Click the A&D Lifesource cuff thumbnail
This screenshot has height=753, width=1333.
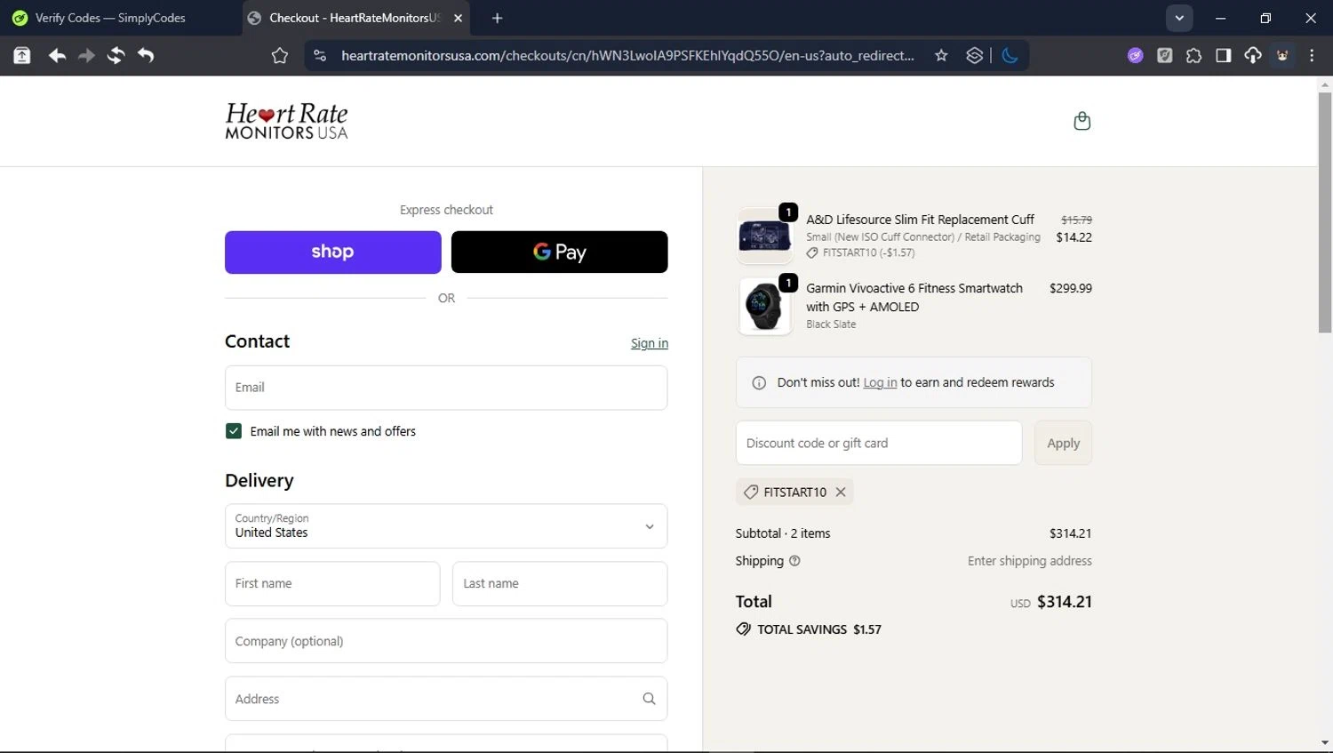764,236
